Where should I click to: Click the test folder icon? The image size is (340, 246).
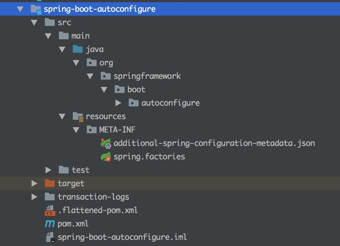[x=63, y=170]
